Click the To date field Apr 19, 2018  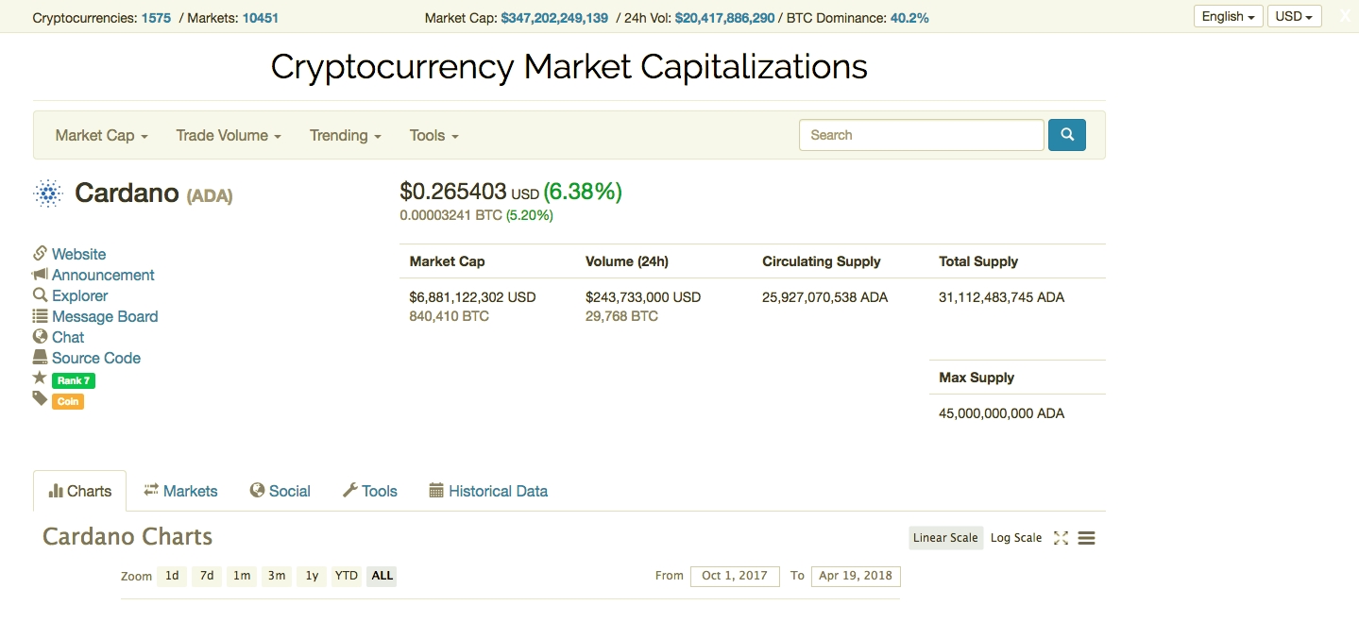[x=856, y=576]
